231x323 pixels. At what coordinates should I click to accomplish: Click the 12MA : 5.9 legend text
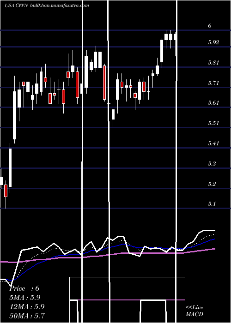click(x=26, y=307)
